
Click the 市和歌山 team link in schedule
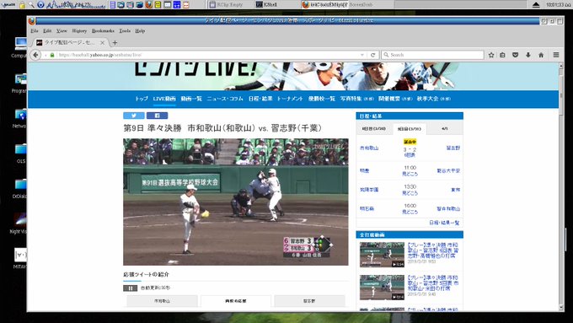[x=369, y=148]
